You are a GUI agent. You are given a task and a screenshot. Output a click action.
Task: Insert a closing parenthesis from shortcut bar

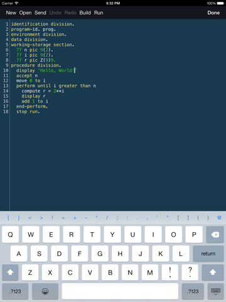(208, 218)
